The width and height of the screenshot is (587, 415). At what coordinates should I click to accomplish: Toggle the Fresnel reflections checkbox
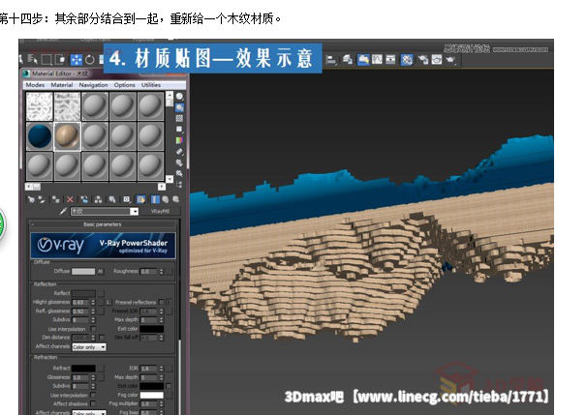click(x=161, y=302)
